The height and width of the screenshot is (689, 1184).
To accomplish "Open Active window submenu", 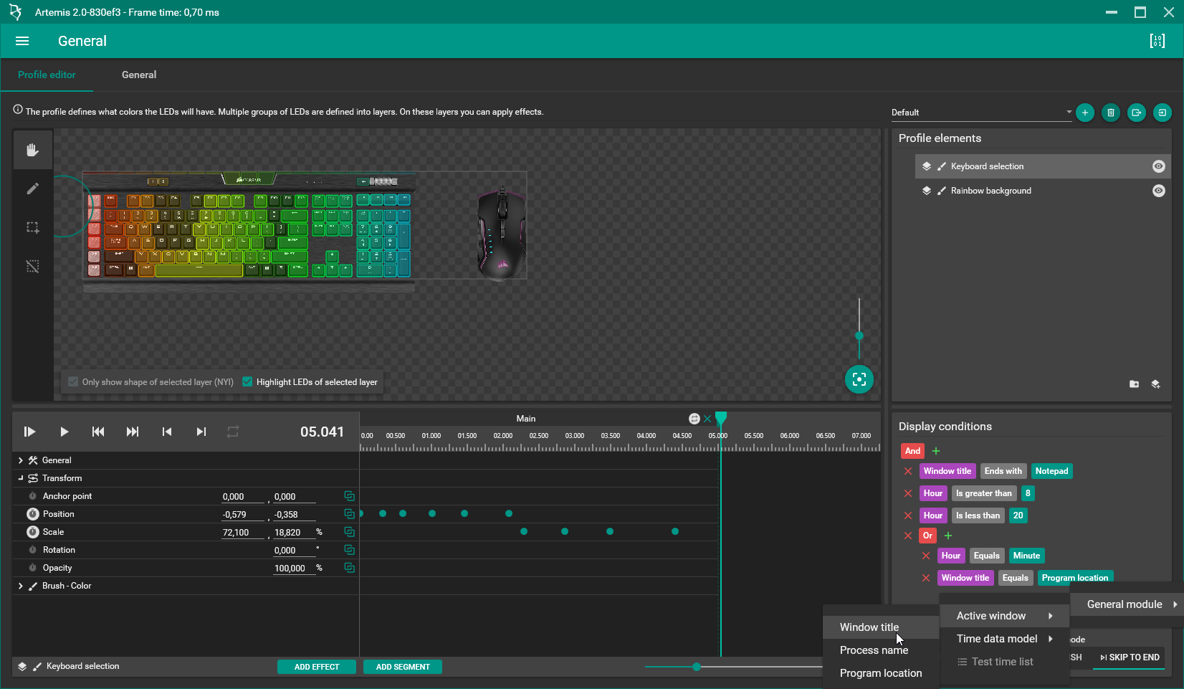I will [x=1004, y=616].
